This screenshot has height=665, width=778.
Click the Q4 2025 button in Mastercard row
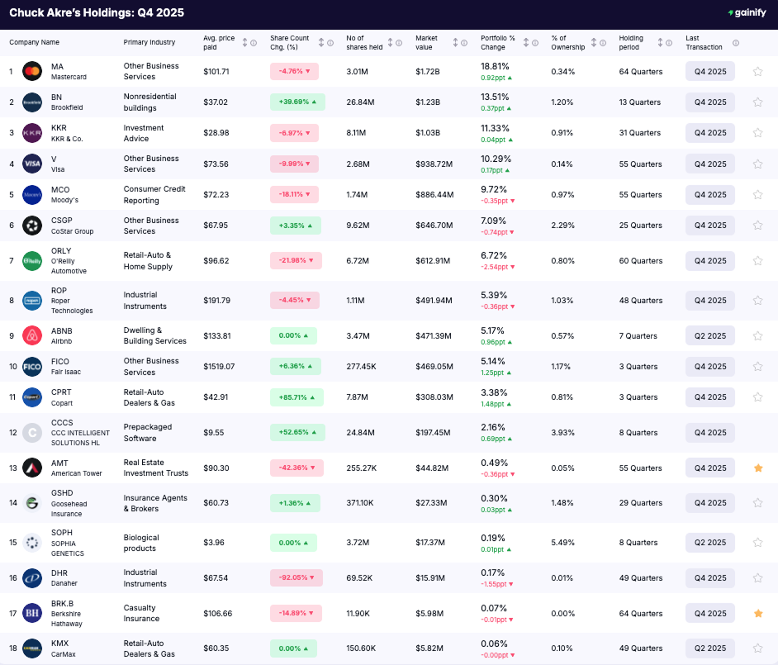click(709, 71)
